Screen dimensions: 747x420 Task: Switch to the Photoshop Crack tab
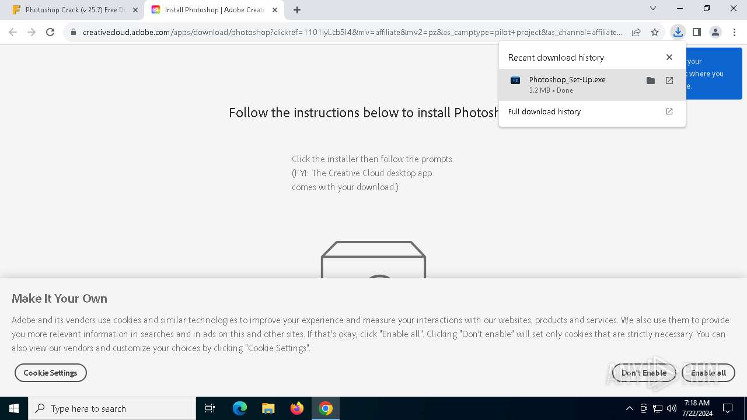pos(75,10)
